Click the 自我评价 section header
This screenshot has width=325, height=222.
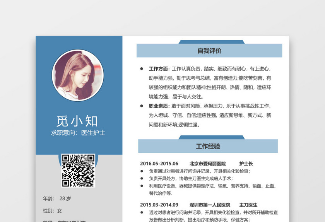(x=209, y=51)
